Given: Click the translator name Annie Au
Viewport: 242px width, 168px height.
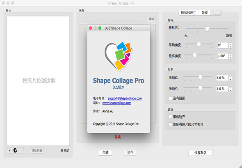Looking at the screenshot, I should [x=108, y=111].
